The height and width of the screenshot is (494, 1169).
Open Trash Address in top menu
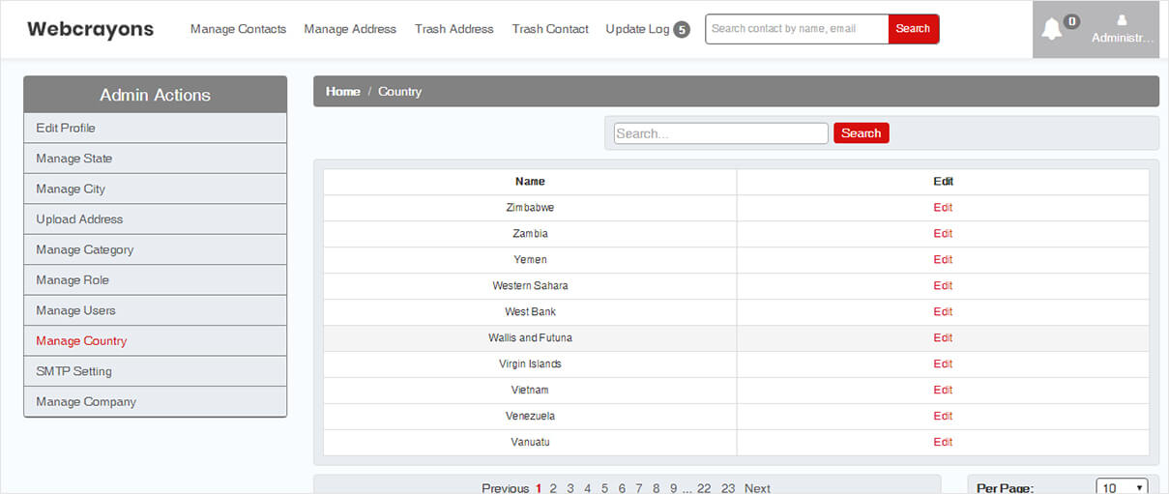(453, 29)
